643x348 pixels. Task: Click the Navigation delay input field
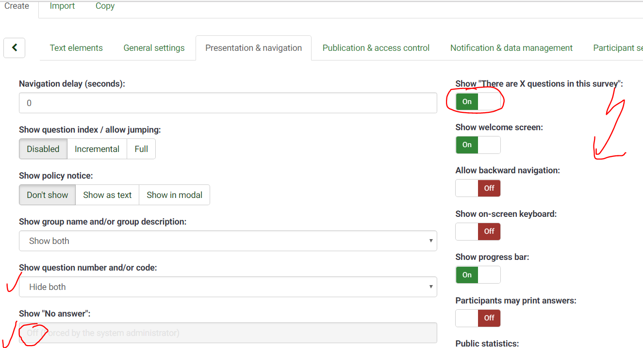pos(228,103)
